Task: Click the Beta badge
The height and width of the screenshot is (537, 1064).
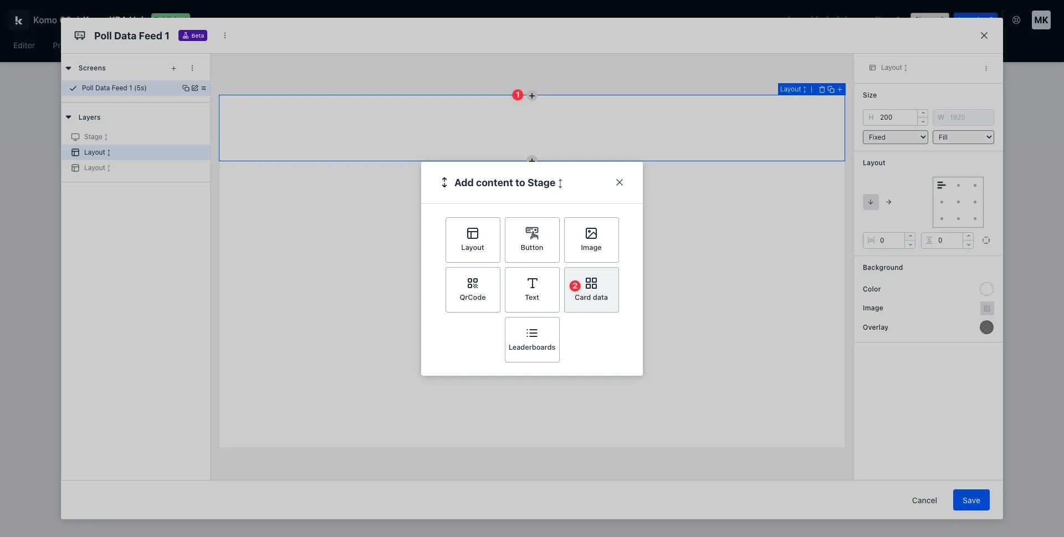Action: pyautogui.click(x=193, y=35)
